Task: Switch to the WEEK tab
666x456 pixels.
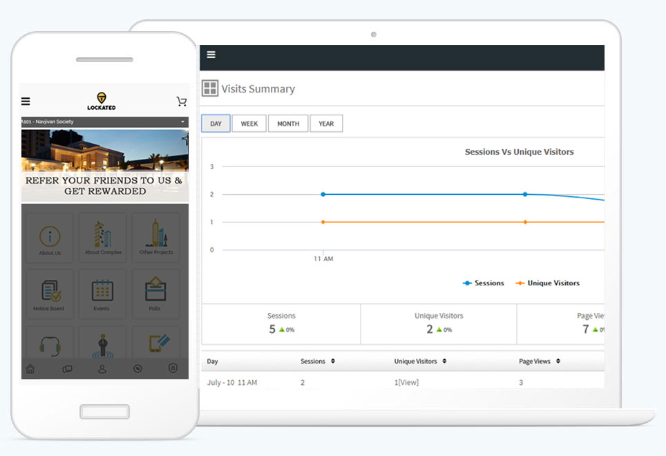Action: pos(249,124)
